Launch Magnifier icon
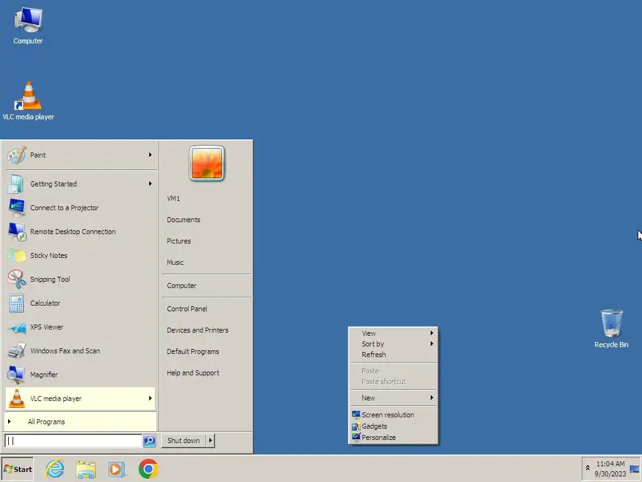Viewport: 642px width, 482px height. (x=16, y=375)
